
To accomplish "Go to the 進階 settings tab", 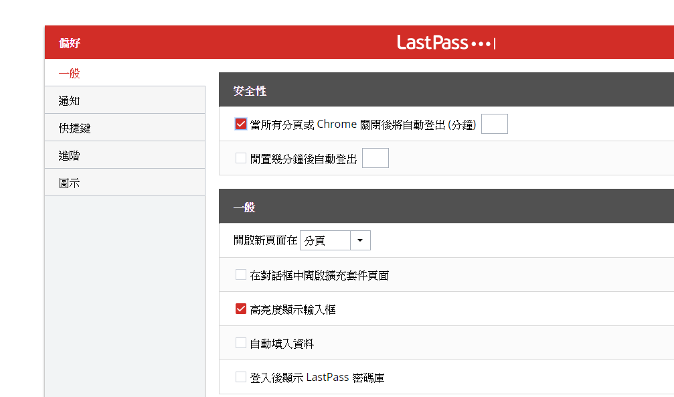I will click(124, 155).
